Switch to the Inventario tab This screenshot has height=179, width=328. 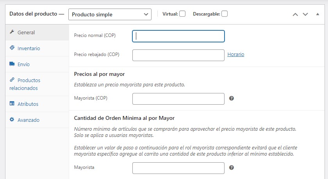pyautogui.click(x=29, y=48)
